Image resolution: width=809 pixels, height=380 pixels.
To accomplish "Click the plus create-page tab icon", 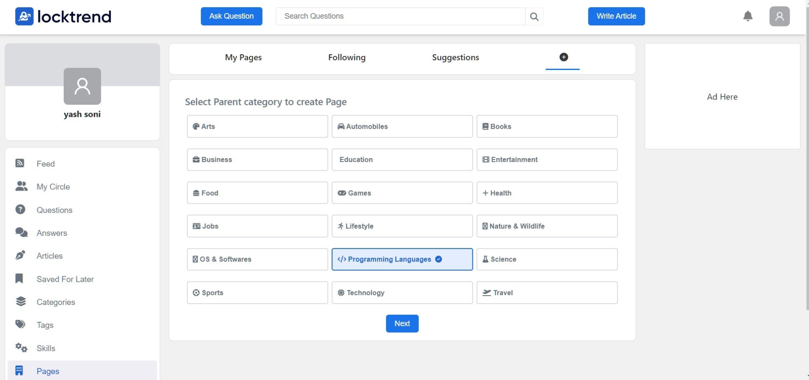I will pyautogui.click(x=563, y=57).
